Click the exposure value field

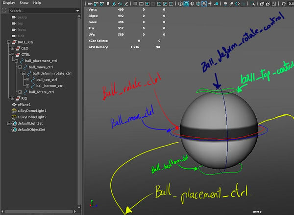tap(291, 3)
